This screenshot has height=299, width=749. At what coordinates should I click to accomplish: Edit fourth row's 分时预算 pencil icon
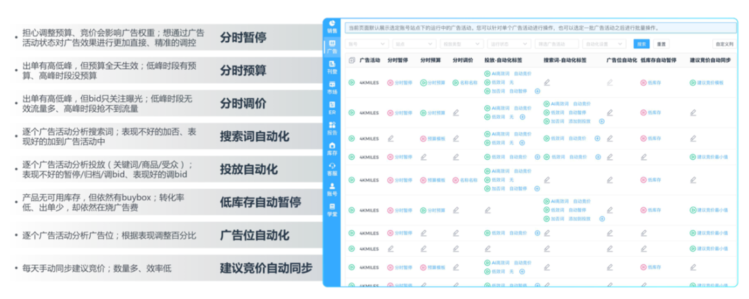423,157
